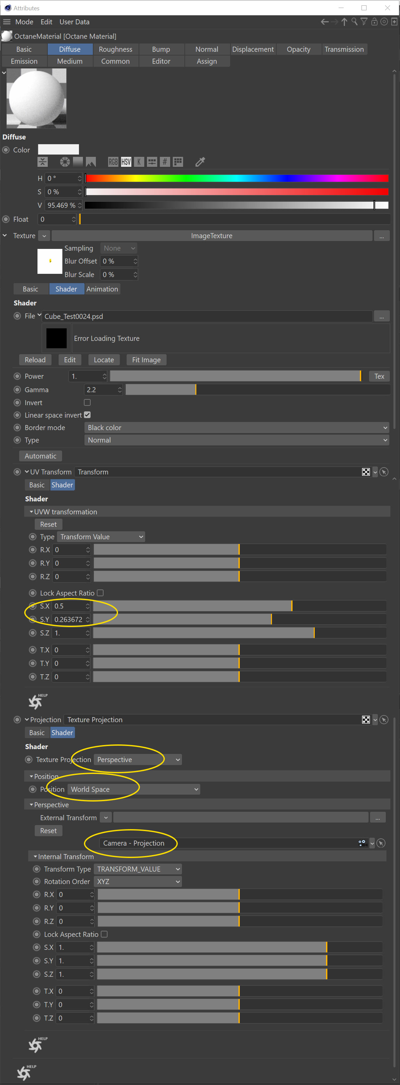
Task: Click the Reload texture button
Action: coord(35,360)
